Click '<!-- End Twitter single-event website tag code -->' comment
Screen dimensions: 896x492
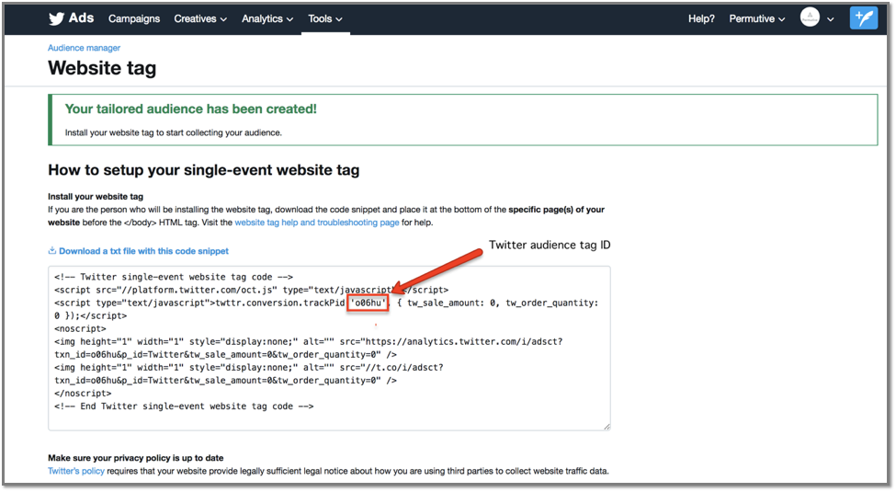pyautogui.click(x=184, y=406)
